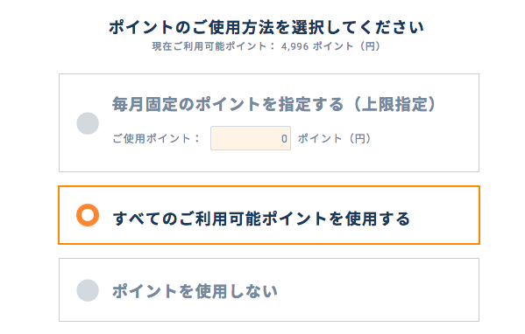The image size is (525, 334).
Task: Click the 4,996 available points value
Action: coord(295,46)
